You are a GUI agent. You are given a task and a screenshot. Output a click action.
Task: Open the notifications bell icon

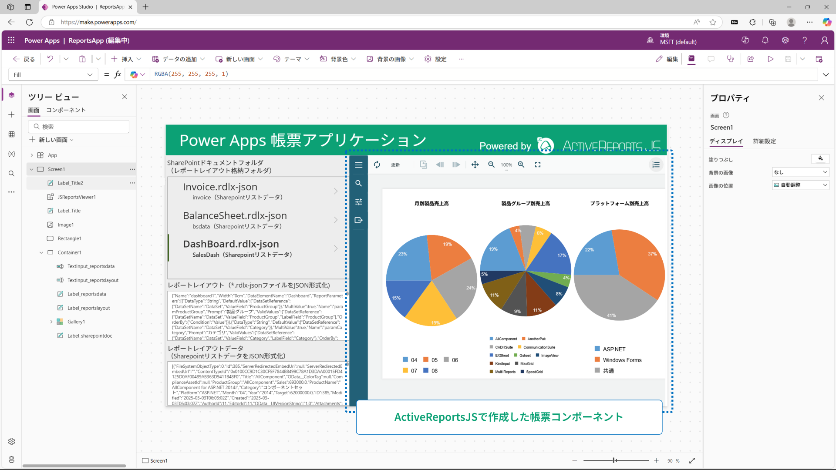765,40
